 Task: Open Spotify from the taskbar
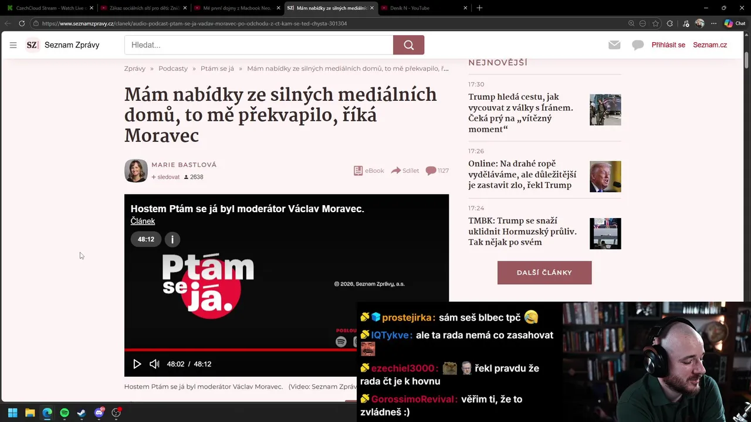pos(65,413)
